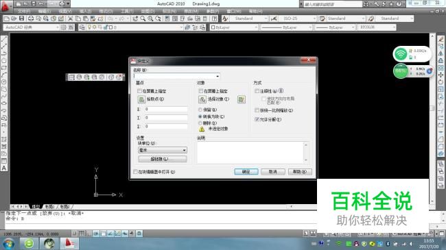
Task: Open the File (F) menu
Action: click(x=24, y=12)
